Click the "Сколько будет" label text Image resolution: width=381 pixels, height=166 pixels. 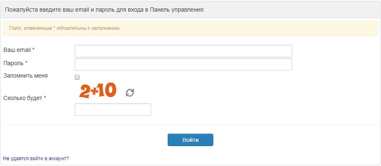[x=23, y=98]
